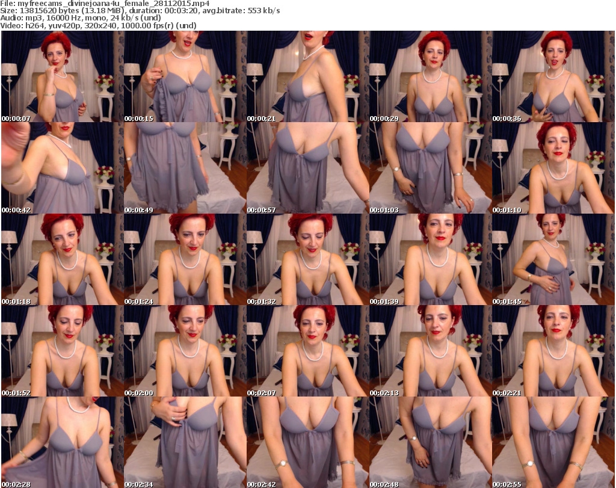Click the thumbnail frame at 00:00:42

63,168
